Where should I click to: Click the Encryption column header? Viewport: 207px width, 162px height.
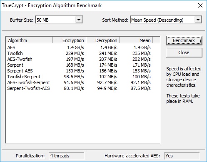[x=70, y=40]
